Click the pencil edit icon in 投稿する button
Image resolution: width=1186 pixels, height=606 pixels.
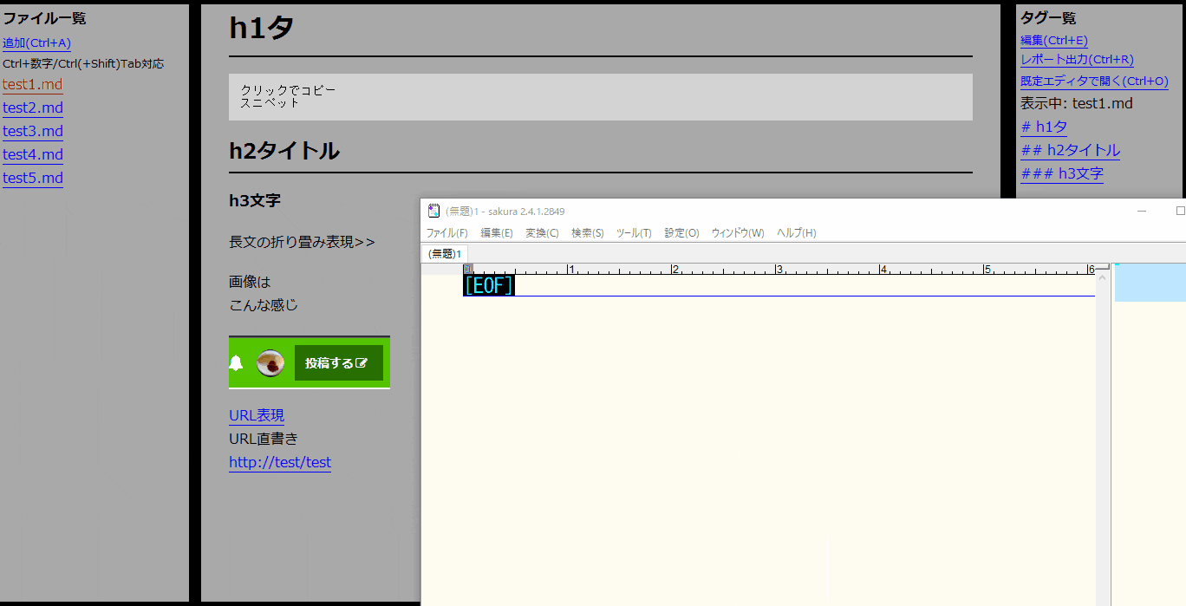coord(359,362)
